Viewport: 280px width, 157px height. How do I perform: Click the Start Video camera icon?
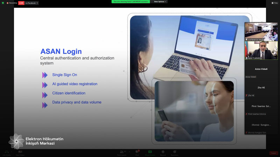(x=20, y=152)
